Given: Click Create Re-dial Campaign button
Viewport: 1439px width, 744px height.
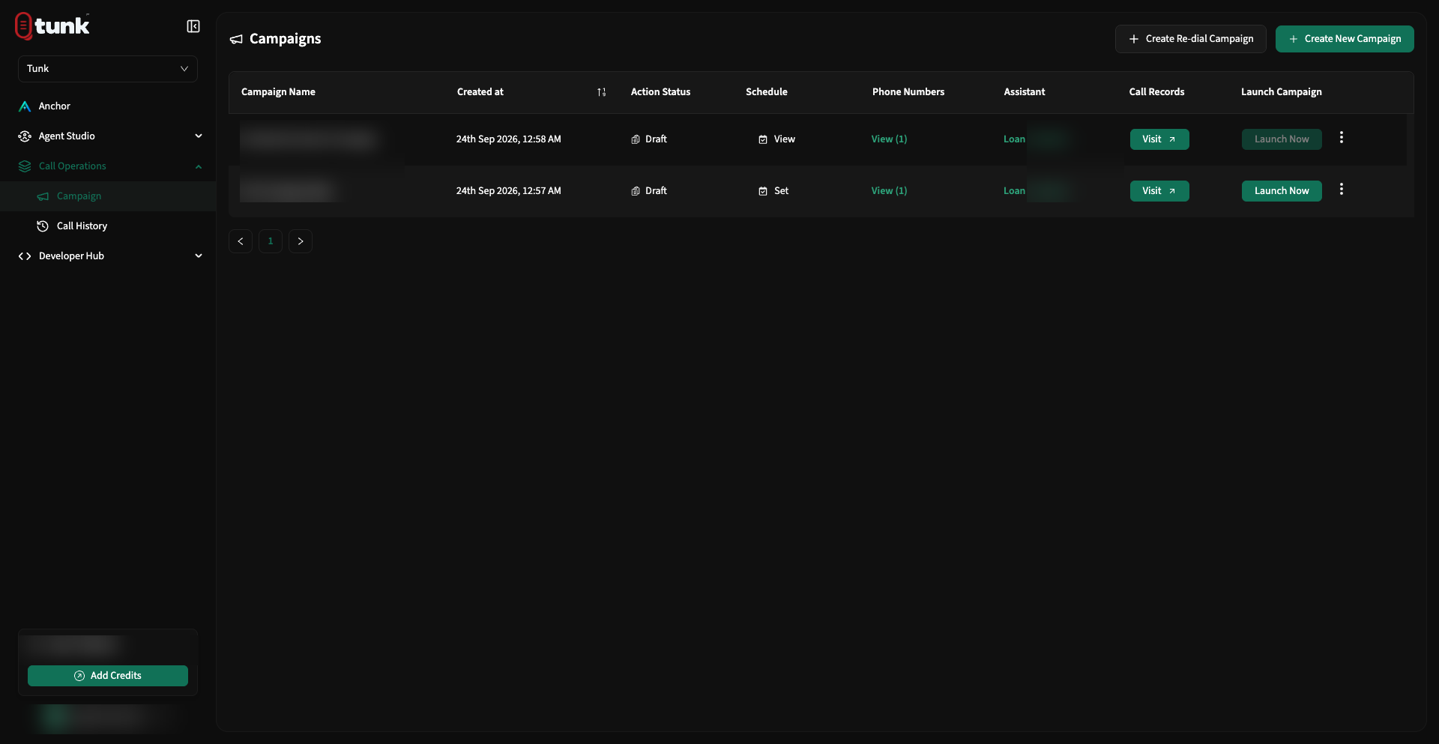Looking at the screenshot, I should click(1191, 39).
